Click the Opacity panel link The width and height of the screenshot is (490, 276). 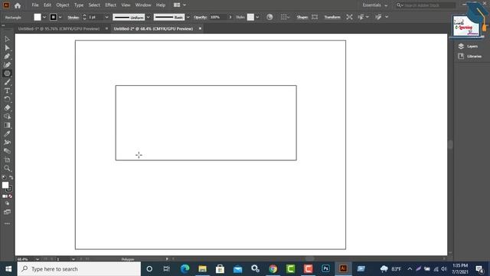[x=201, y=17]
